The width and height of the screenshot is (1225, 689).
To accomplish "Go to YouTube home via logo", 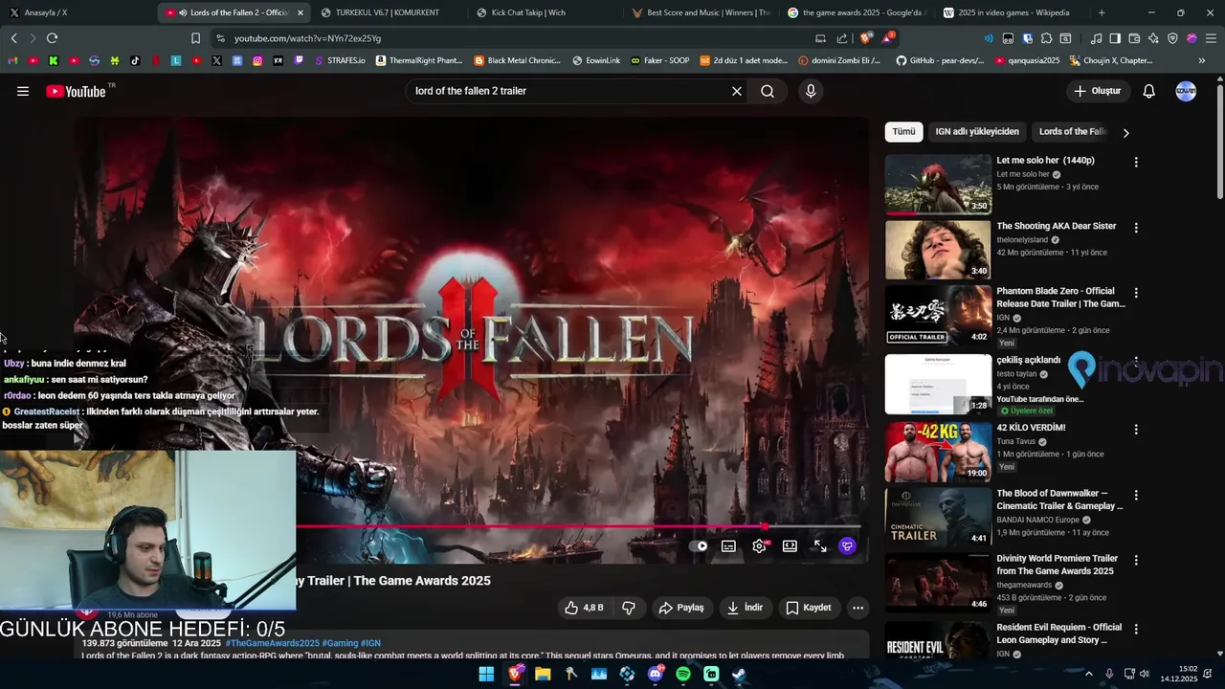I will click(x=76, y=91).
